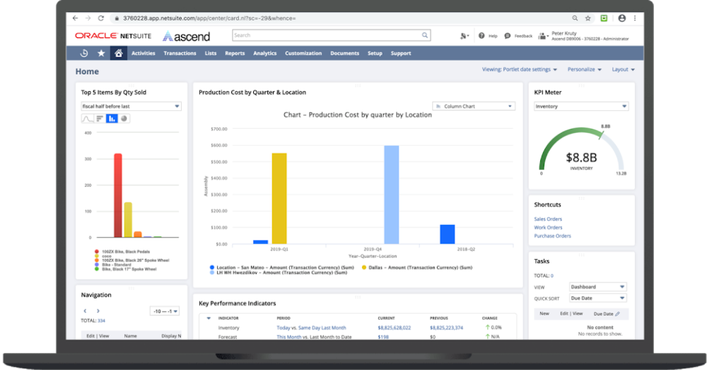724x370 pixels.
Task: Click the pencil icon next to Due Date
Action: pos(617,313)
